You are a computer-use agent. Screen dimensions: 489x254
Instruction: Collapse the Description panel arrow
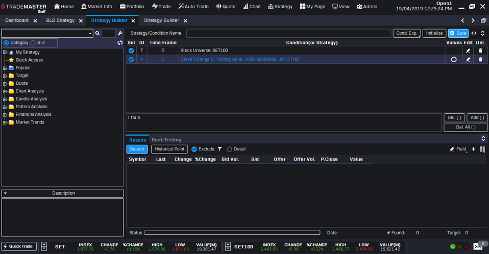point(5,193)
